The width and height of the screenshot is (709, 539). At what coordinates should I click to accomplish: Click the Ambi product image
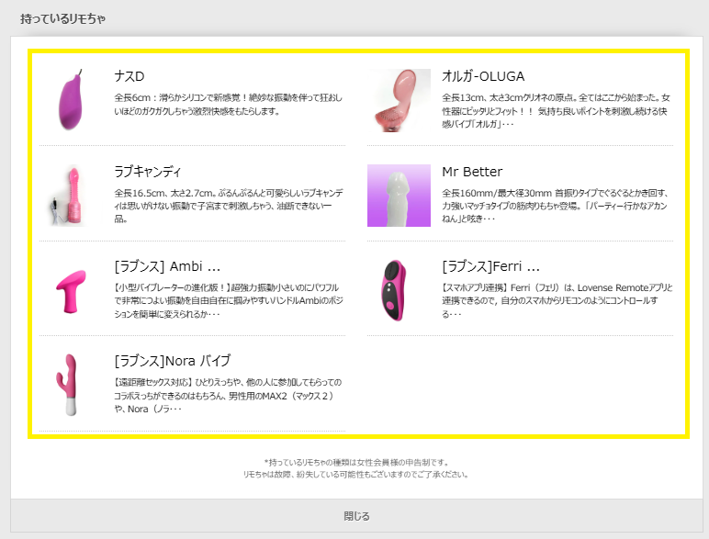click(x=71, y=290)
